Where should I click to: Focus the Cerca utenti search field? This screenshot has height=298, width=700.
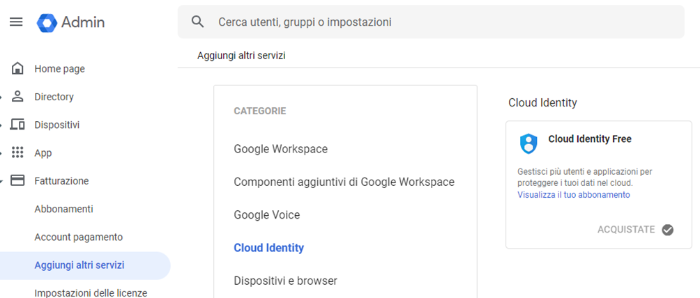point(431,22)
